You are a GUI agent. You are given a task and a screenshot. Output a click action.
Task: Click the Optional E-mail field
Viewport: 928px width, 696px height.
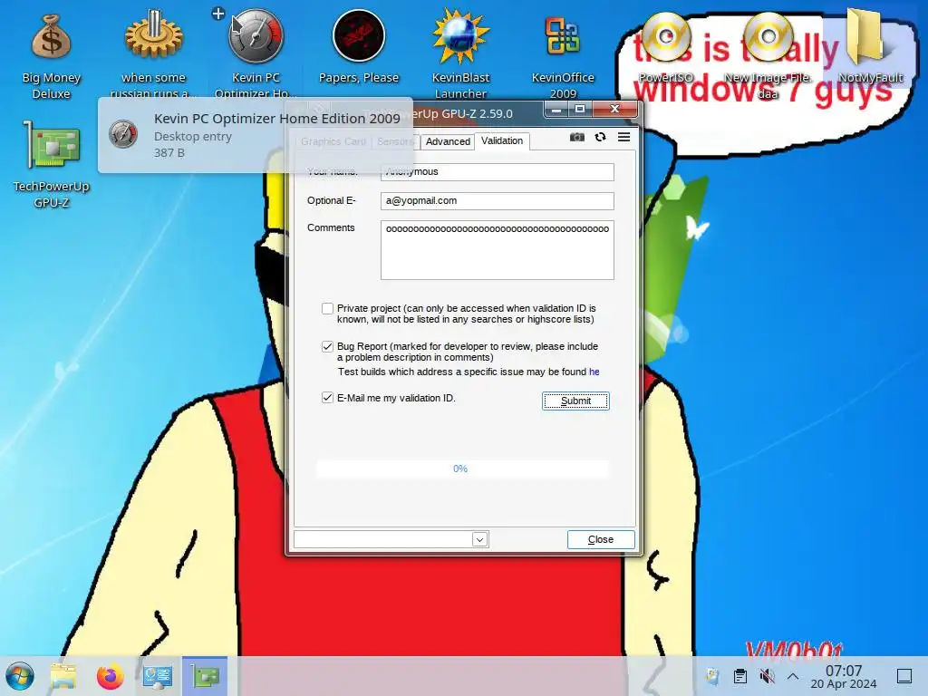[x=498, y=200]
